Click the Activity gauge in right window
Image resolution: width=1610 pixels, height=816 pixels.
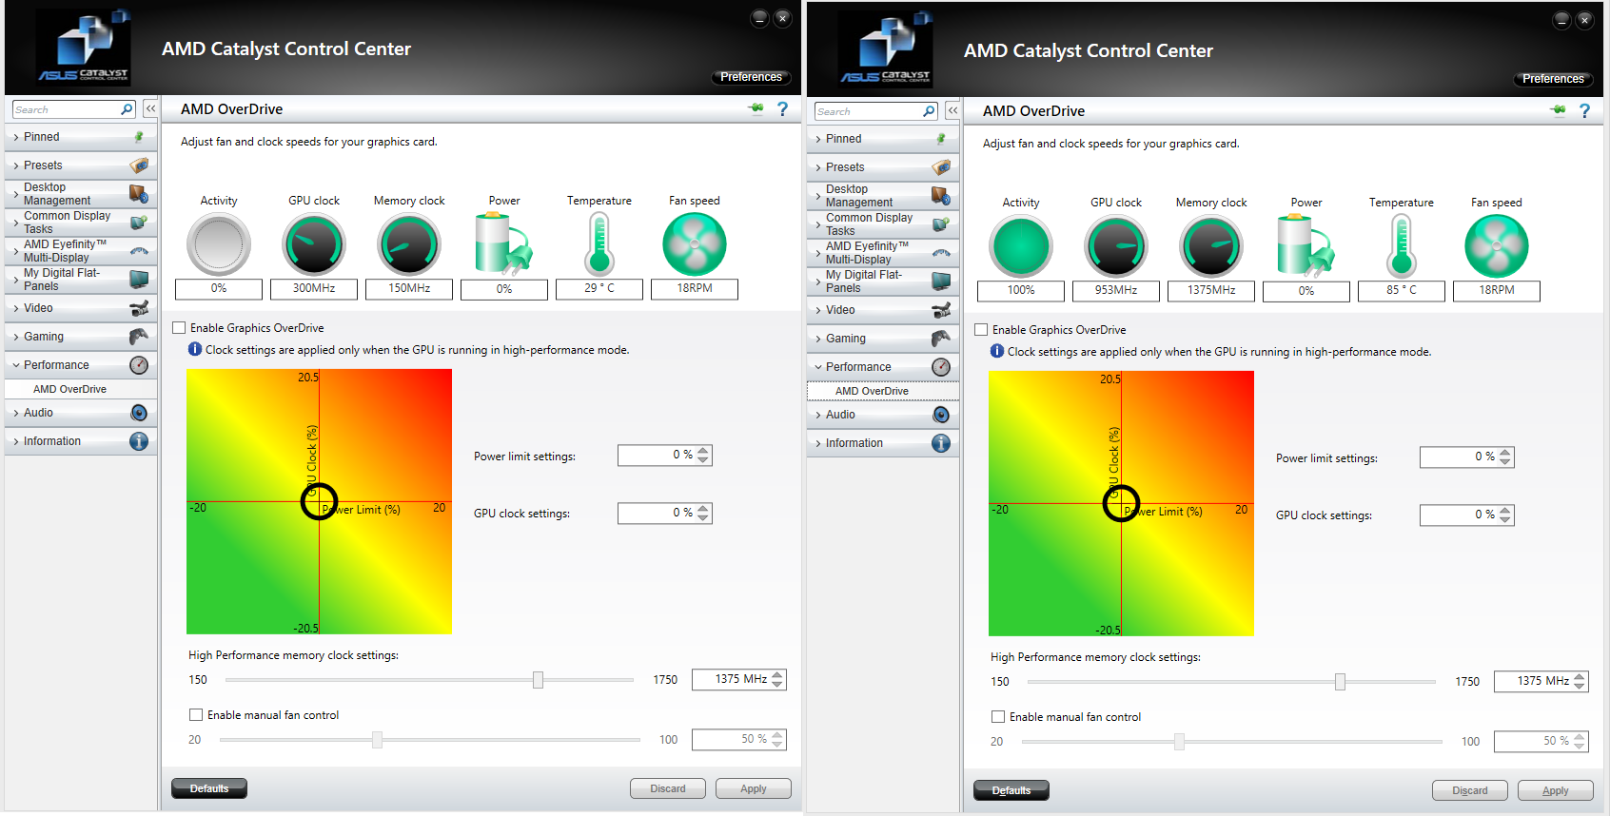coord(1021,246)
